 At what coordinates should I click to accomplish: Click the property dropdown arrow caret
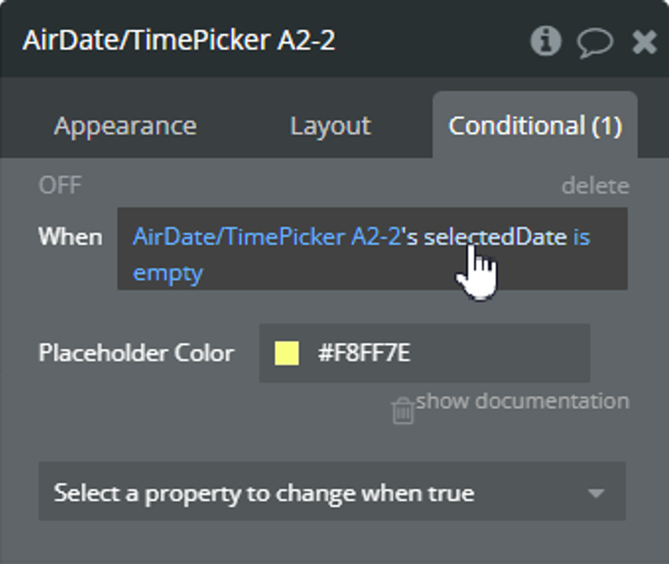pos(596,493)
